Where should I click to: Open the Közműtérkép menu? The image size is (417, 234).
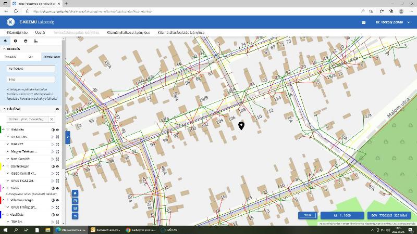pos(17,32)
